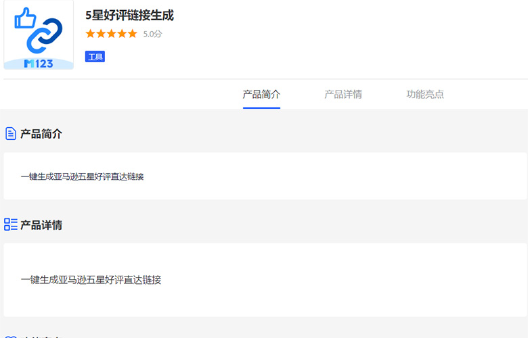Click the description text in the 产品简介 card
528x338 pixels.
[x=82, y=176]
